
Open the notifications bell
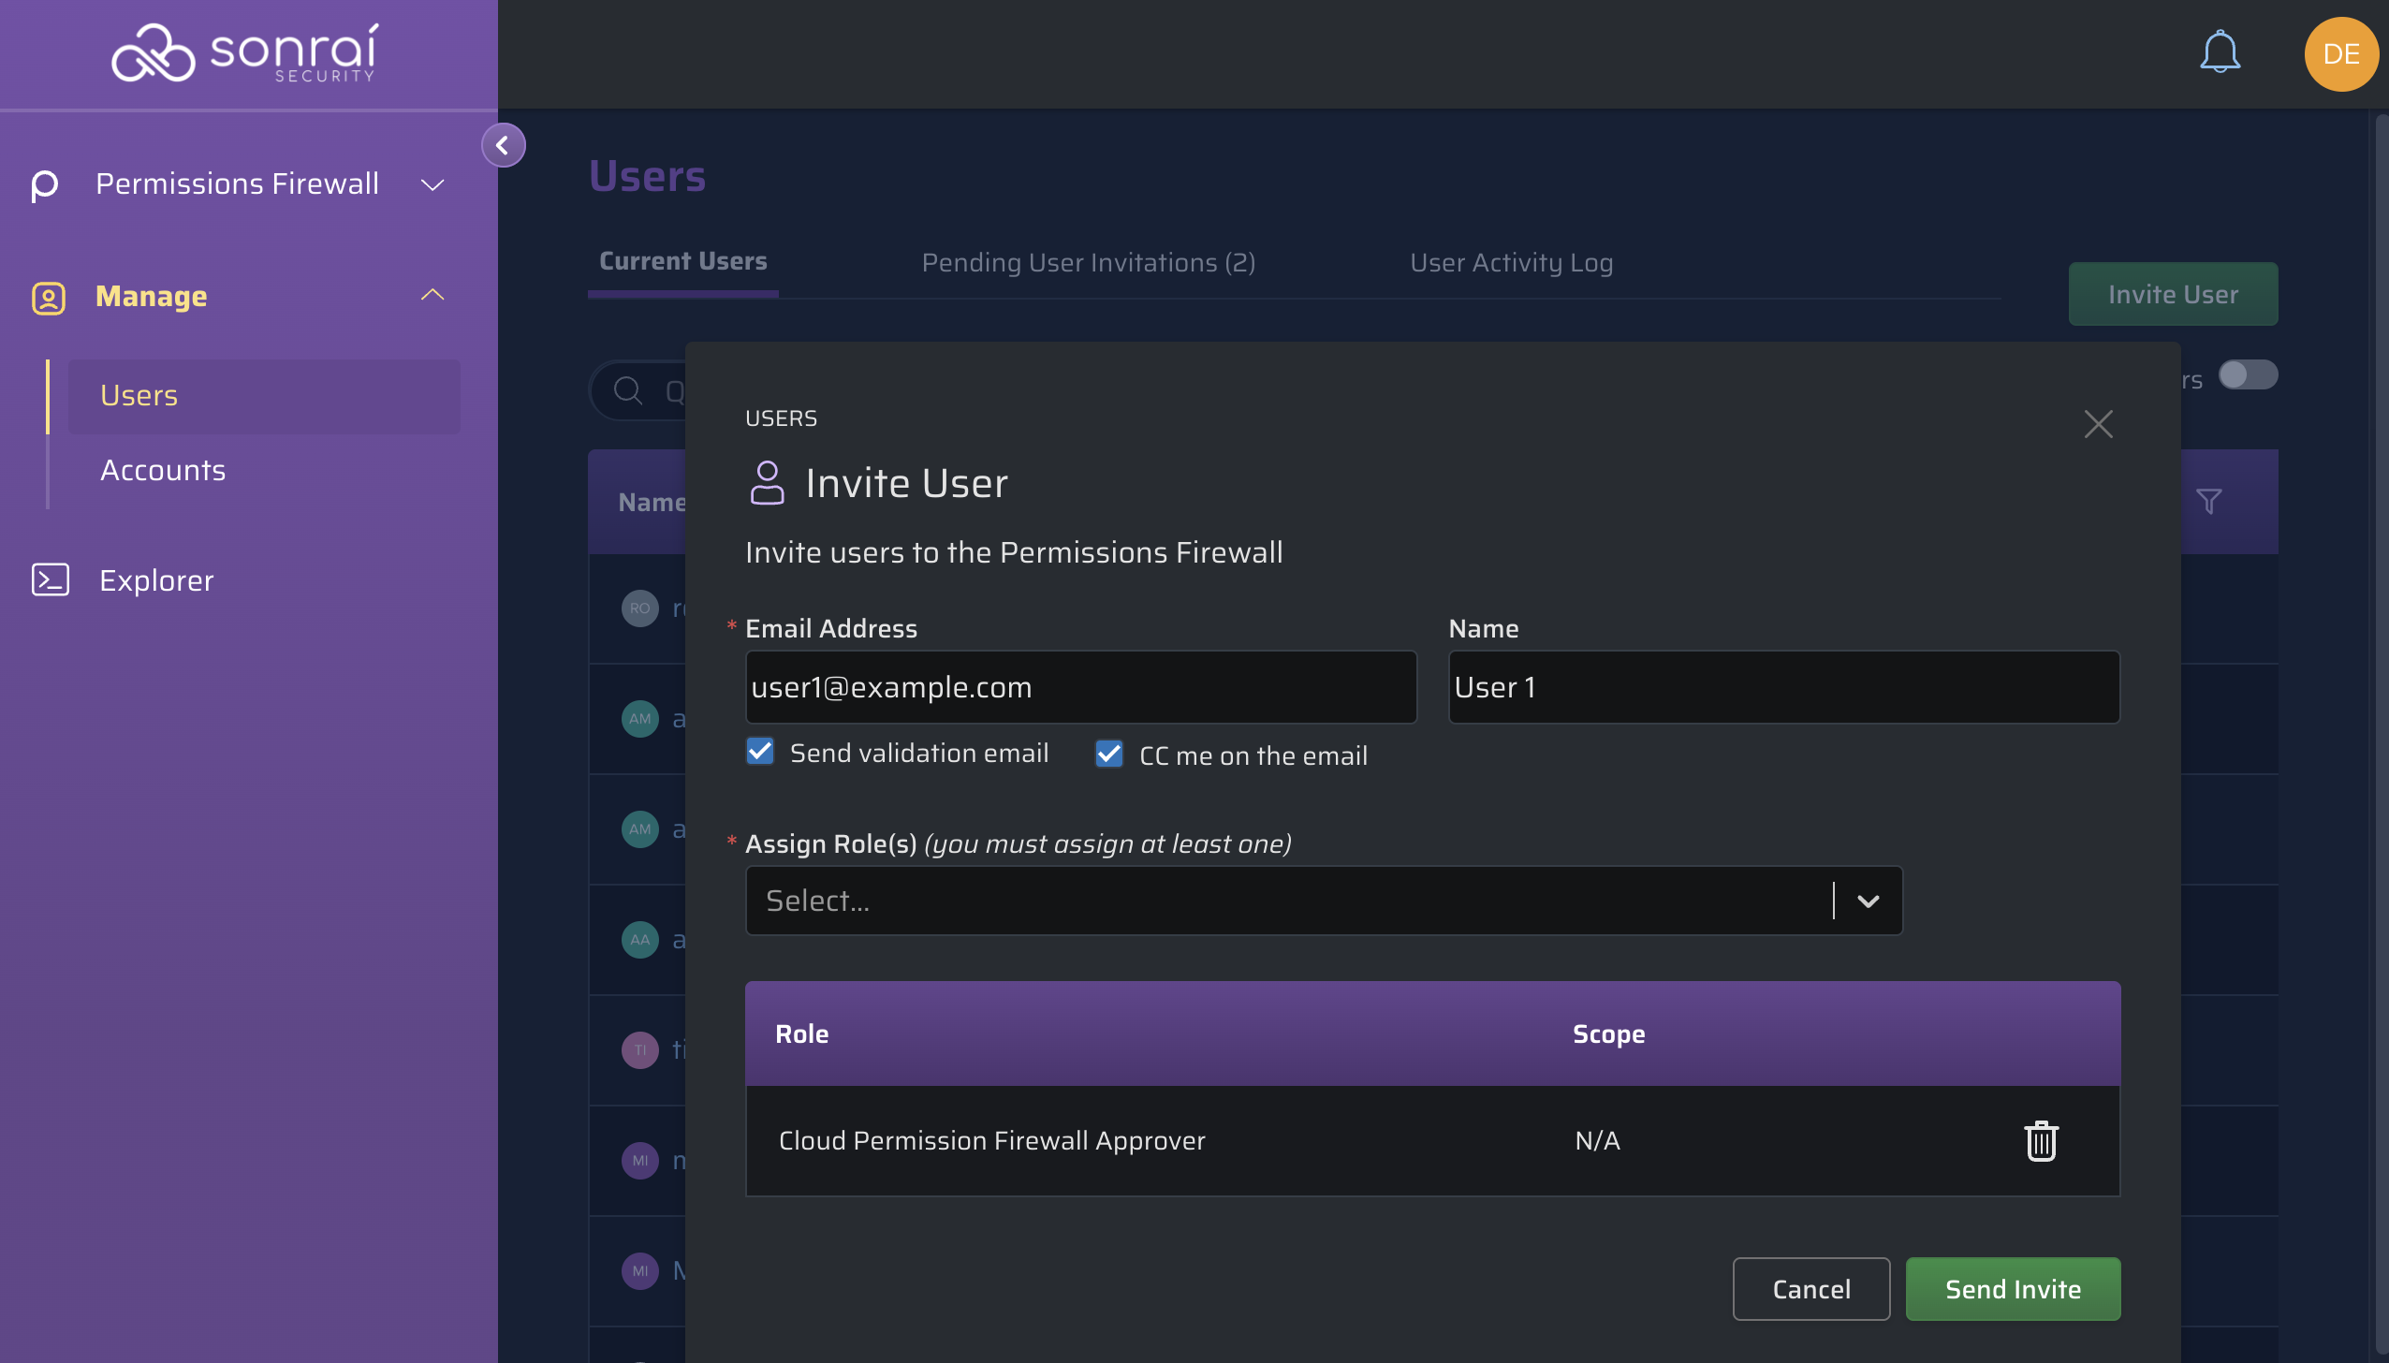(2220, 51)
